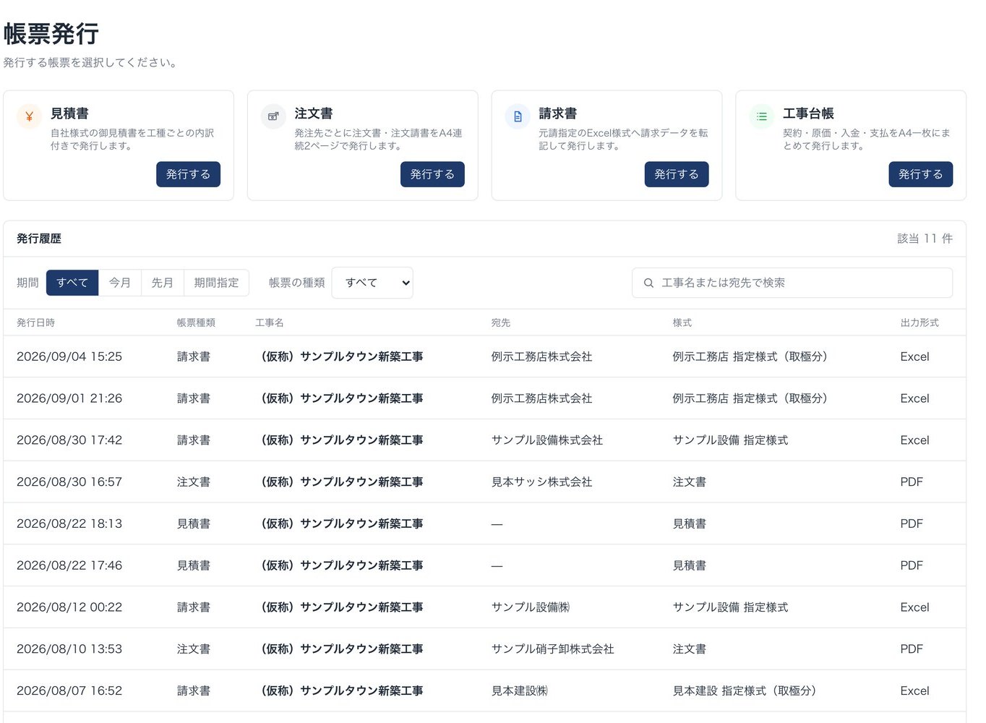This screenshot has height=723, width=986.
Task: Choose the 期間指定 period filter
Action: tap(216, 283)
